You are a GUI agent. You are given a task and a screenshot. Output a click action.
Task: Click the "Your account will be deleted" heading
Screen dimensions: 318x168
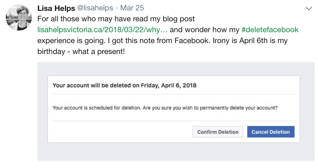(95, 85)
